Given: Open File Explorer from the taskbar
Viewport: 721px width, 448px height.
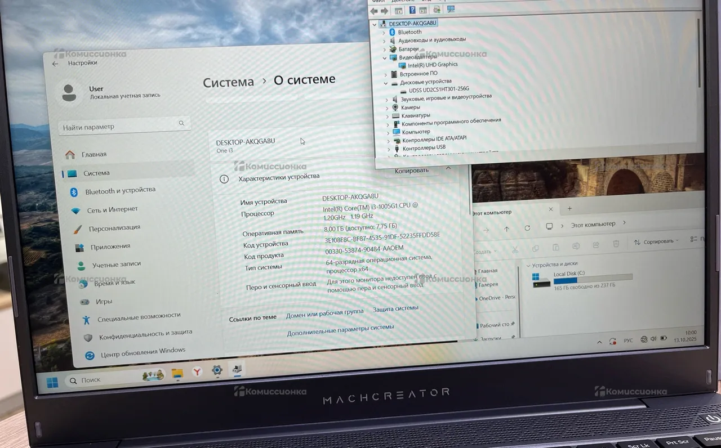Looking at the screenshot, I should [x=177, y=373].
